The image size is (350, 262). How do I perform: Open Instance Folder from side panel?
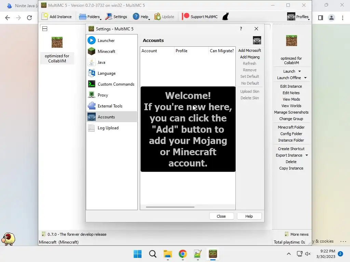pos(291,140)
